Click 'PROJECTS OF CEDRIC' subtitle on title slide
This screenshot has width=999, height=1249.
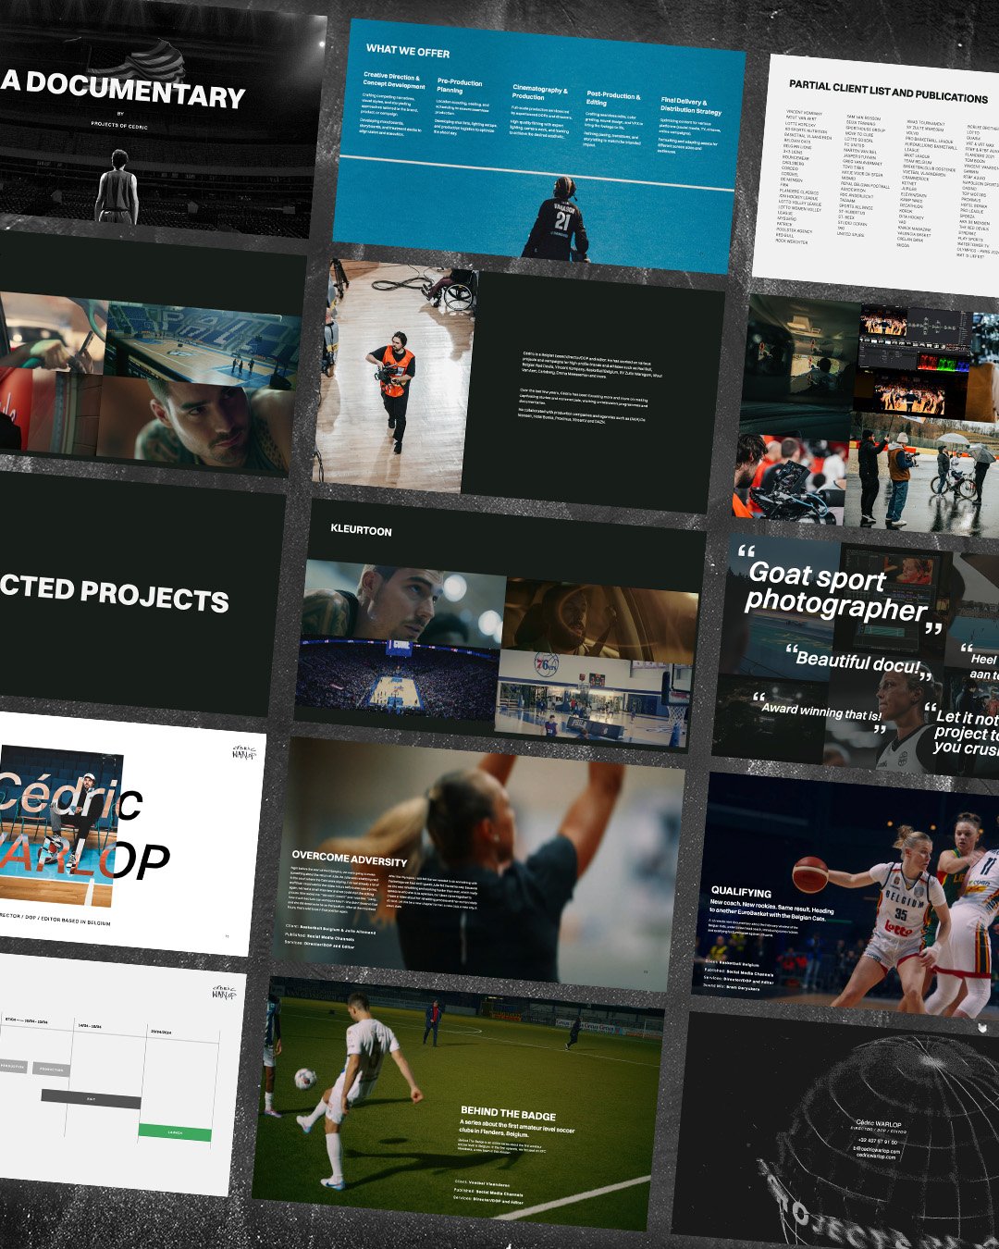tap(119, 123)
